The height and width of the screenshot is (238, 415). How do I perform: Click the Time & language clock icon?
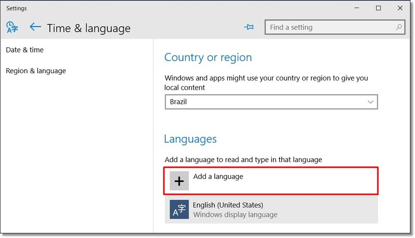pyautogui.click(x=12, y=27)
